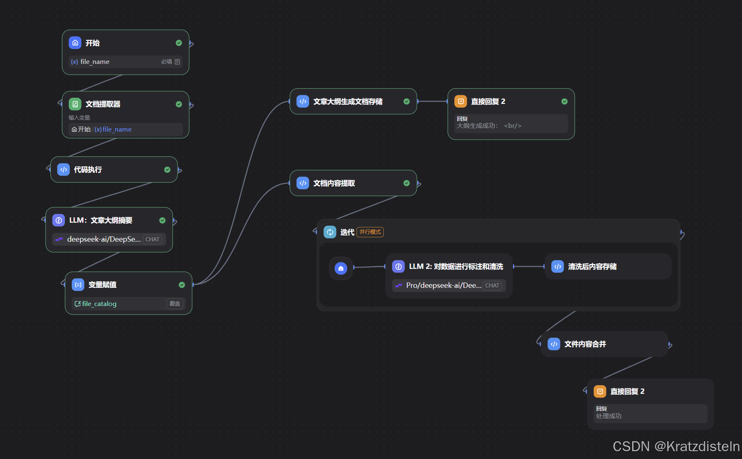This screenshot has height=459, width=742.
Task: Click the code icon of 清洗后内容存储
Action: point(558,266)
